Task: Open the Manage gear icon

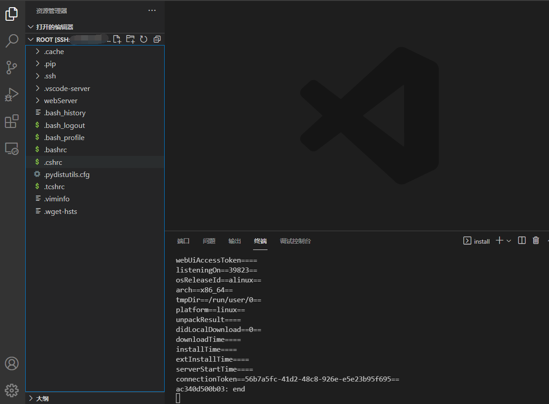Action: [x=12, y=390]
